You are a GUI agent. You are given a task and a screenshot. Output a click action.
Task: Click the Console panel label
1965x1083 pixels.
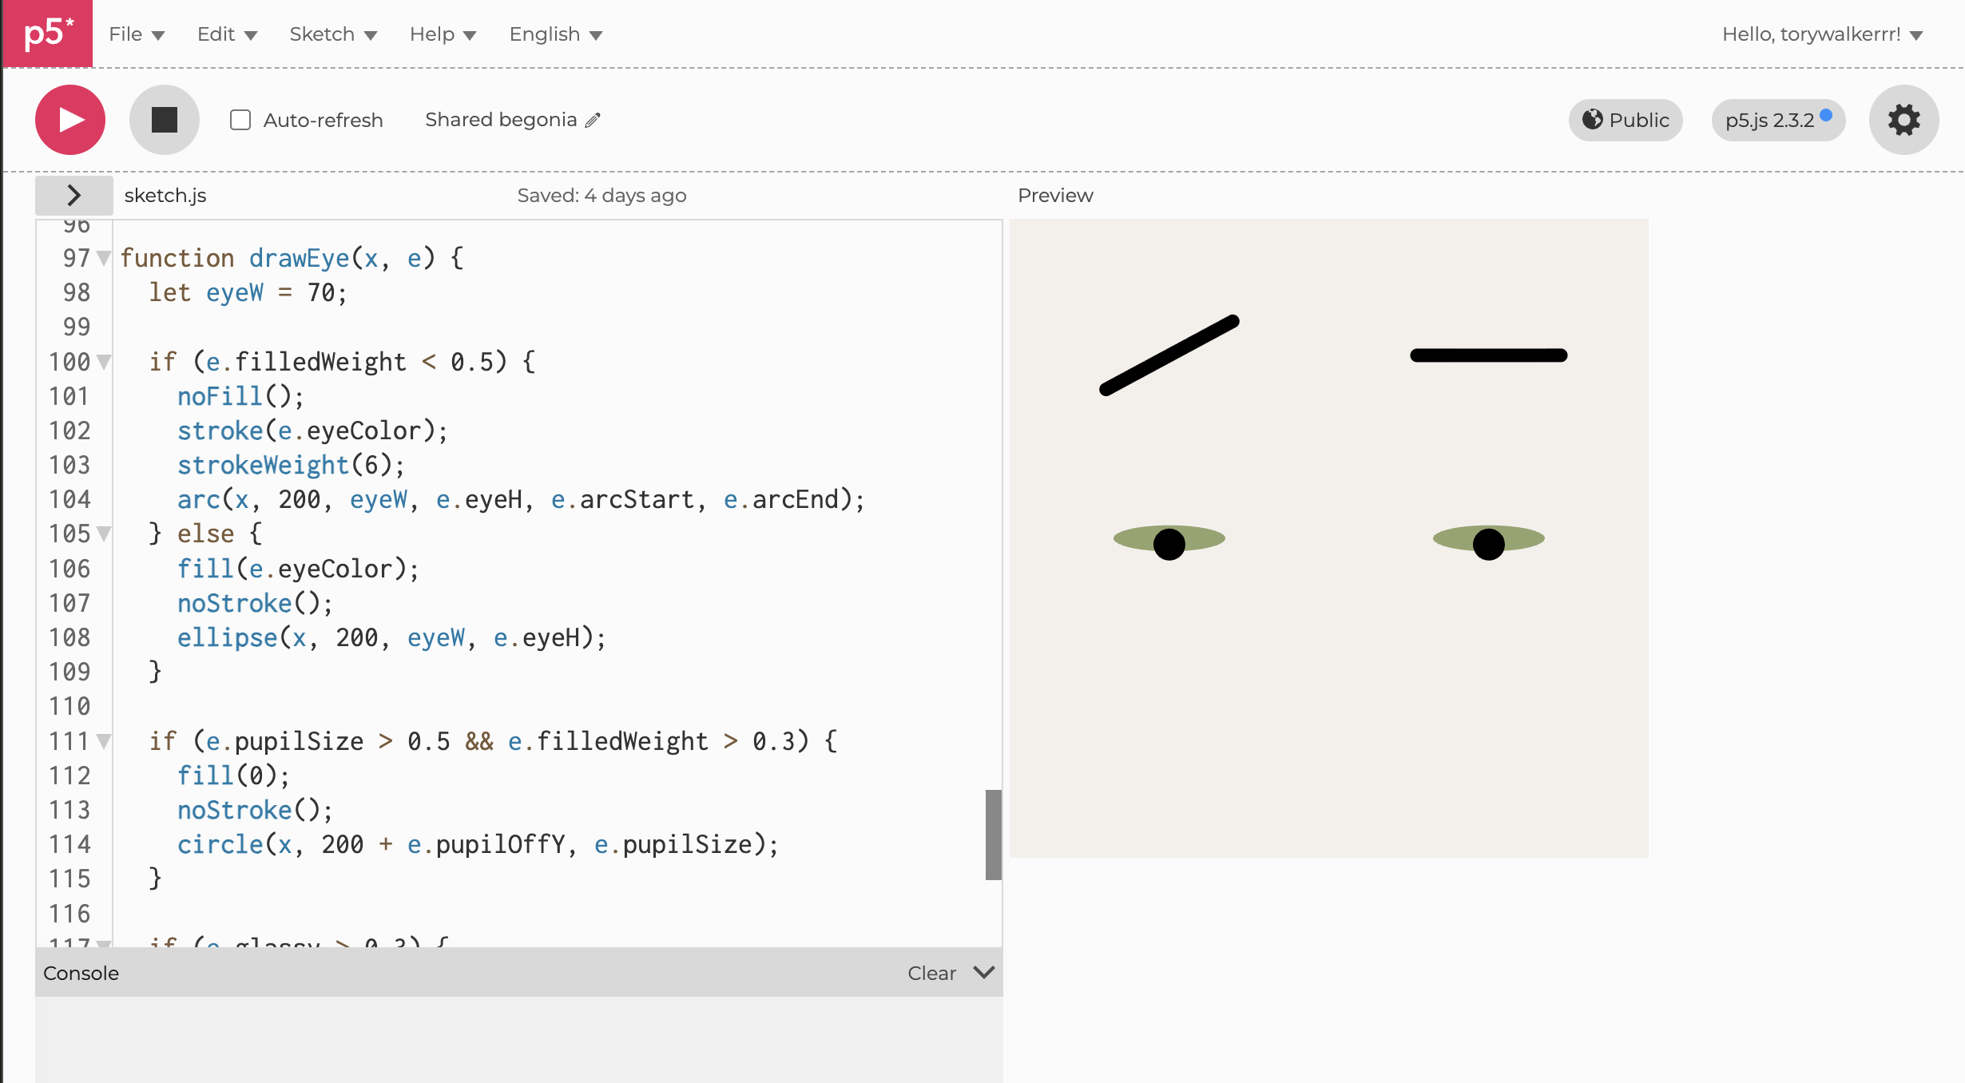point(81,973)
